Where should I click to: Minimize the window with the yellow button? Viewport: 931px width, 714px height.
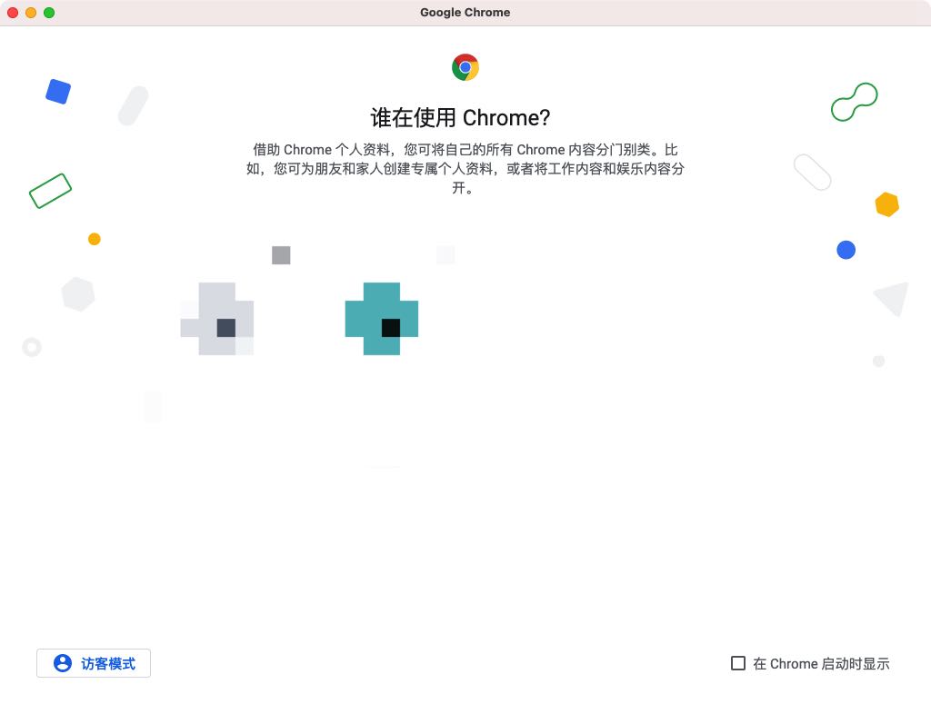tap(31, 13)
